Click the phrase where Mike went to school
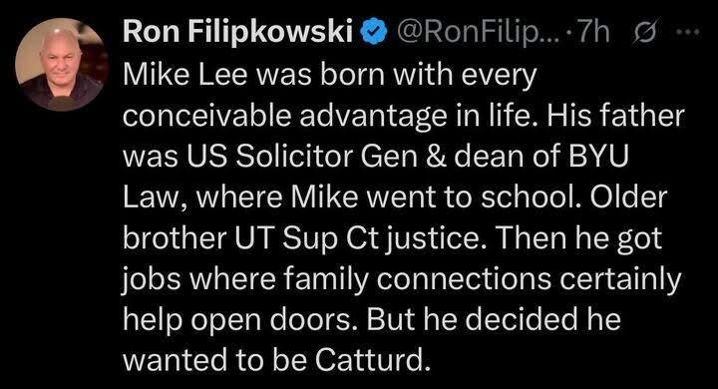The height and width of the screenshot is (389, 718). point(388,197)
